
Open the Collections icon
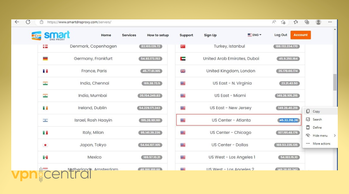click(307, 22)
